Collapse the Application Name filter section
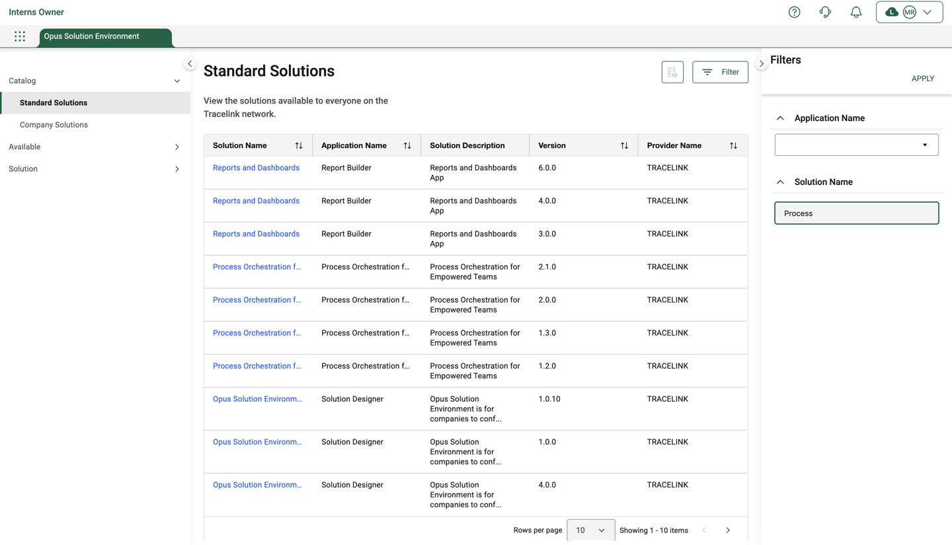This screenshot has height=545, width=952. click(x=780, y=118)
